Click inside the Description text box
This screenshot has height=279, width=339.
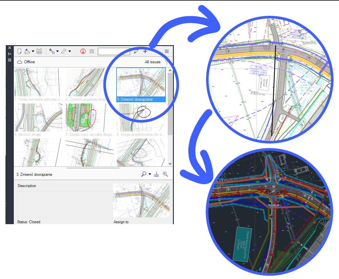65,204
